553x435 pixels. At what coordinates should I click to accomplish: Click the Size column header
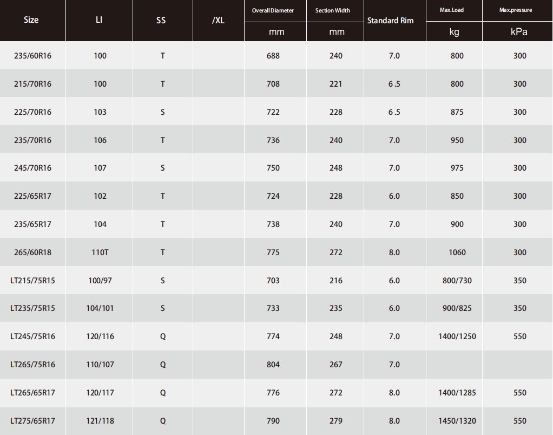point(31,20)
